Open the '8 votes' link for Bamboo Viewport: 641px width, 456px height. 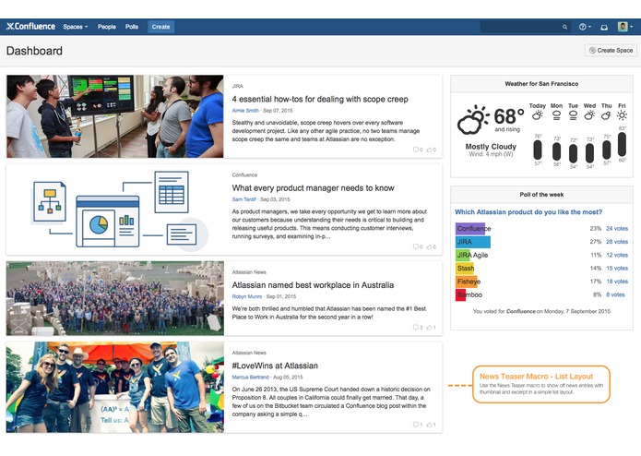[x=615, y=294]
